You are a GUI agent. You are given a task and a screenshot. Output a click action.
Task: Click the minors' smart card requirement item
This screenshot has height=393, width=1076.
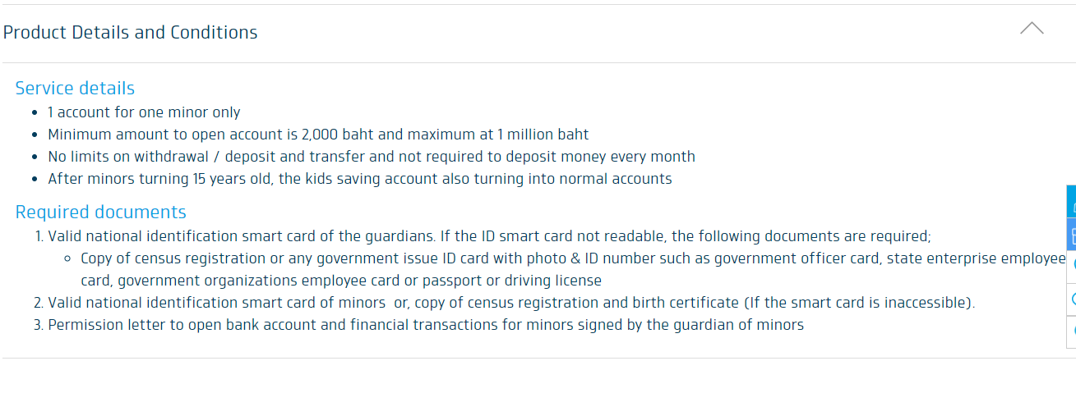[x=511, y=303]
